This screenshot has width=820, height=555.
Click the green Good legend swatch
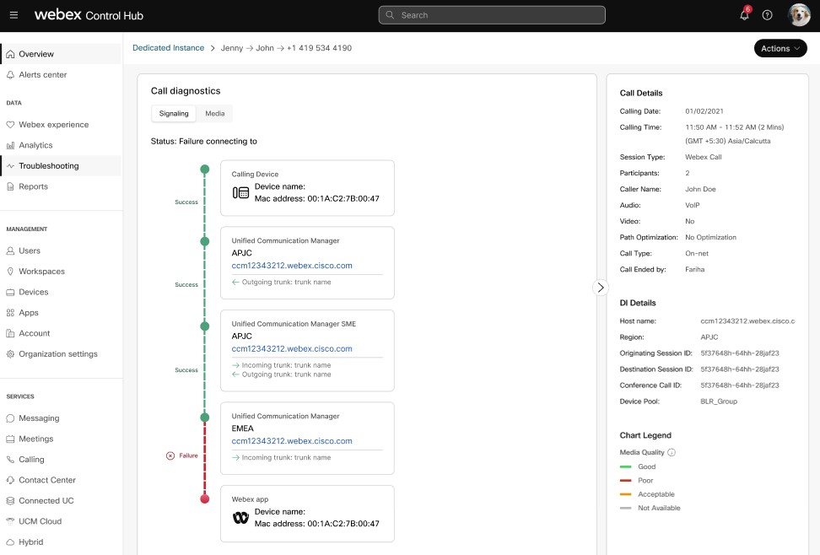[625, 466]
